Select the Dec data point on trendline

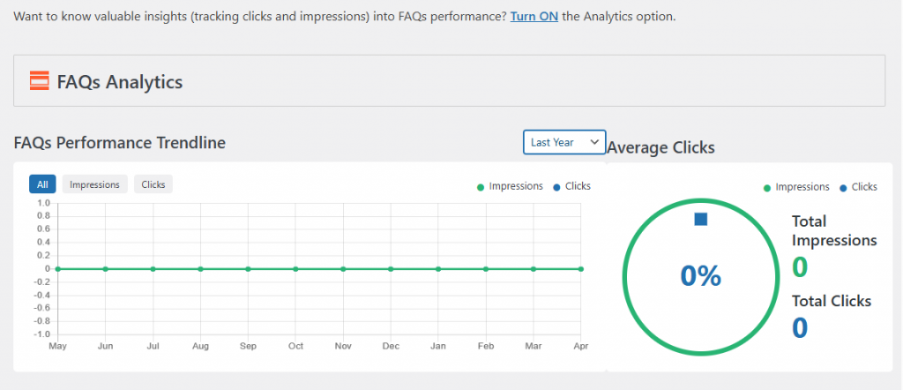[x=391, y=268]
